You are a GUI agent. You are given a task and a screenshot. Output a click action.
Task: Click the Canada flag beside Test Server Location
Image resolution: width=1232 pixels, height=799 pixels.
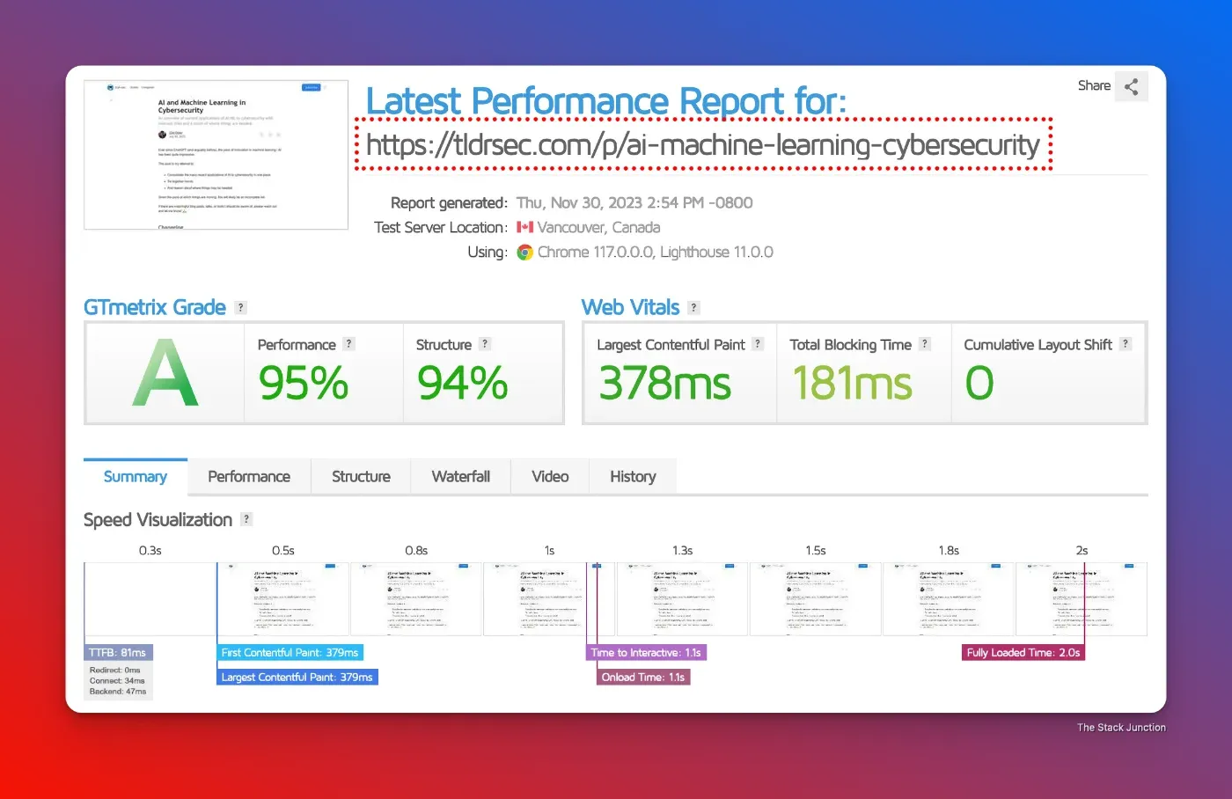[526, 227]
